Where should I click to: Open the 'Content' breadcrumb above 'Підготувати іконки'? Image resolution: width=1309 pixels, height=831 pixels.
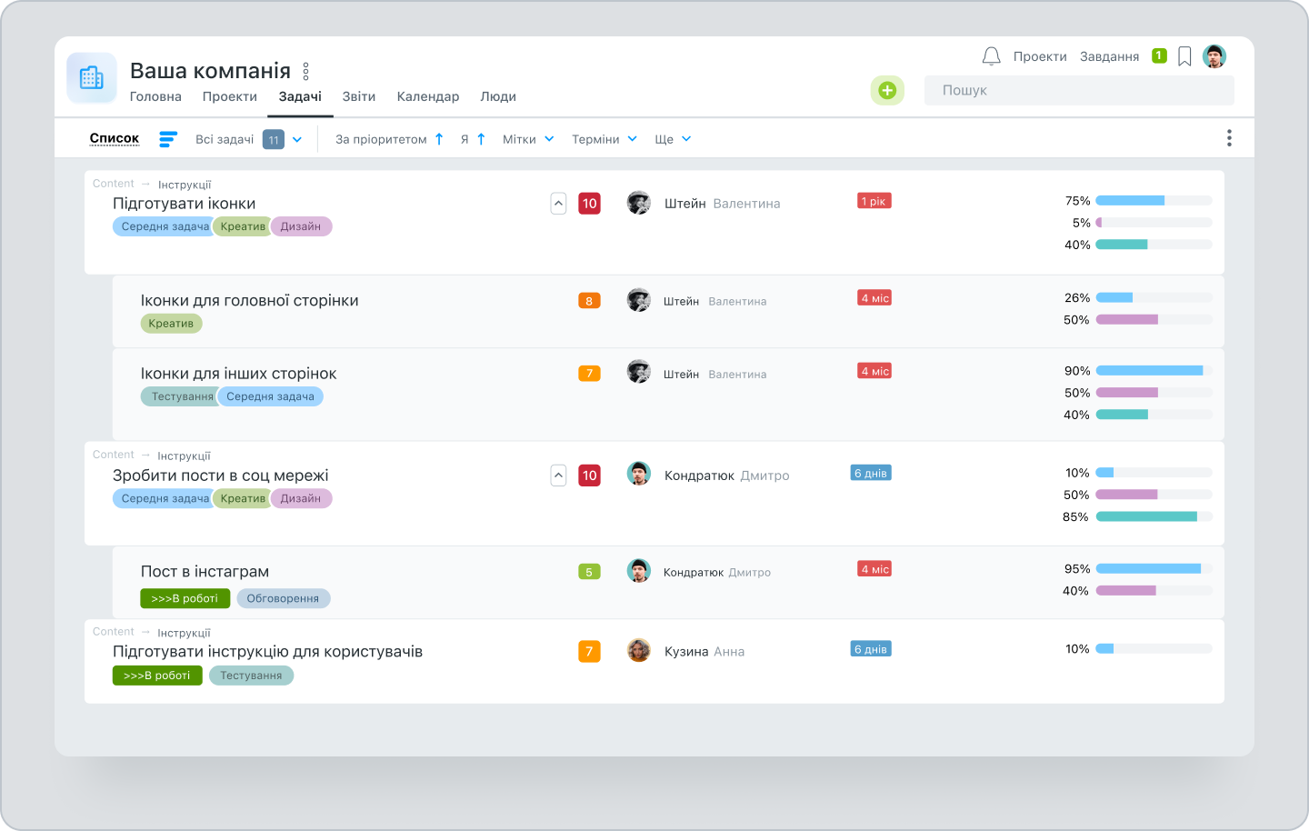(113, 183)
